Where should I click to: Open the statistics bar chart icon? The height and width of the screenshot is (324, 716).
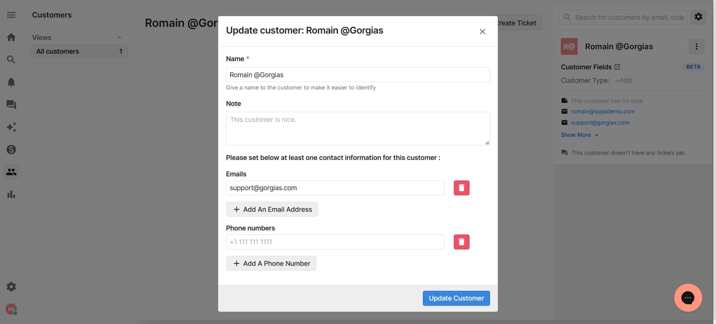tap(11, 194)
